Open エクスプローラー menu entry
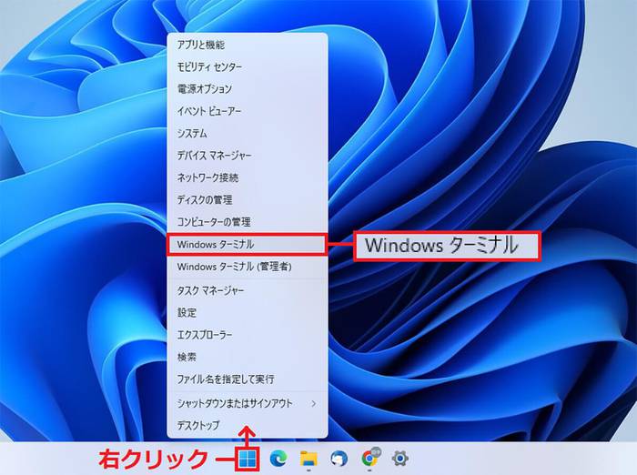Image resolution: width=637 pixels, height=475 pixels. coord(248,335)
